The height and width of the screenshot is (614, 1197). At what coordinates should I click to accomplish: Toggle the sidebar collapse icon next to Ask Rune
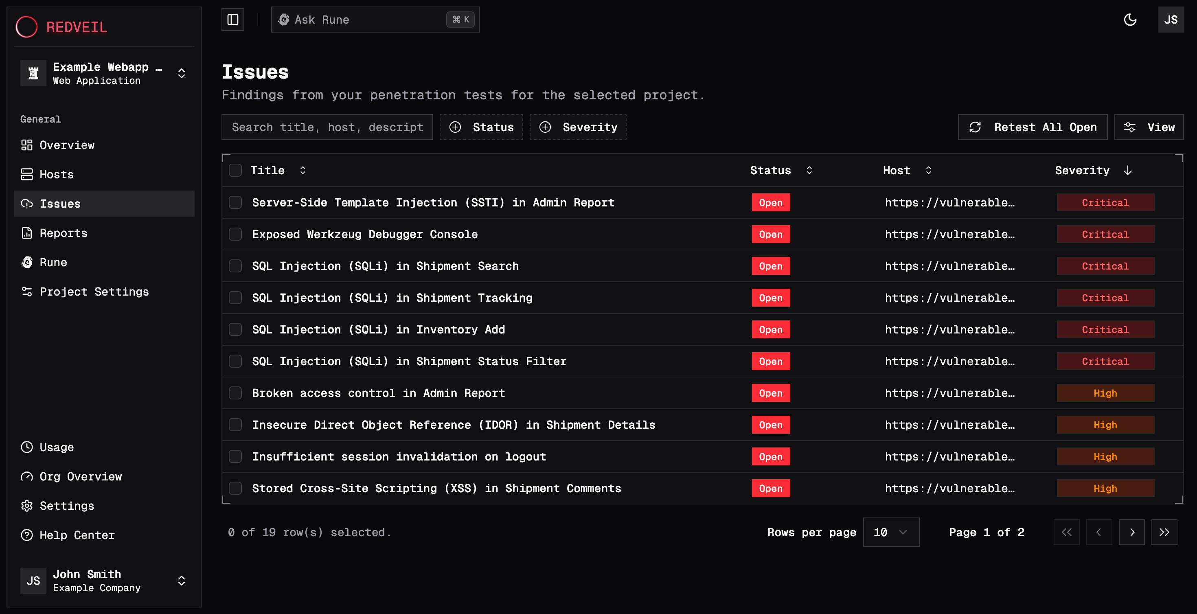[232, 20]
